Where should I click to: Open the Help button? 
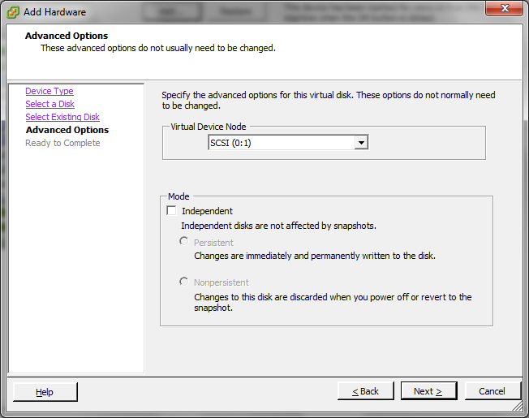pyautogui.click(x=45, y=392)
